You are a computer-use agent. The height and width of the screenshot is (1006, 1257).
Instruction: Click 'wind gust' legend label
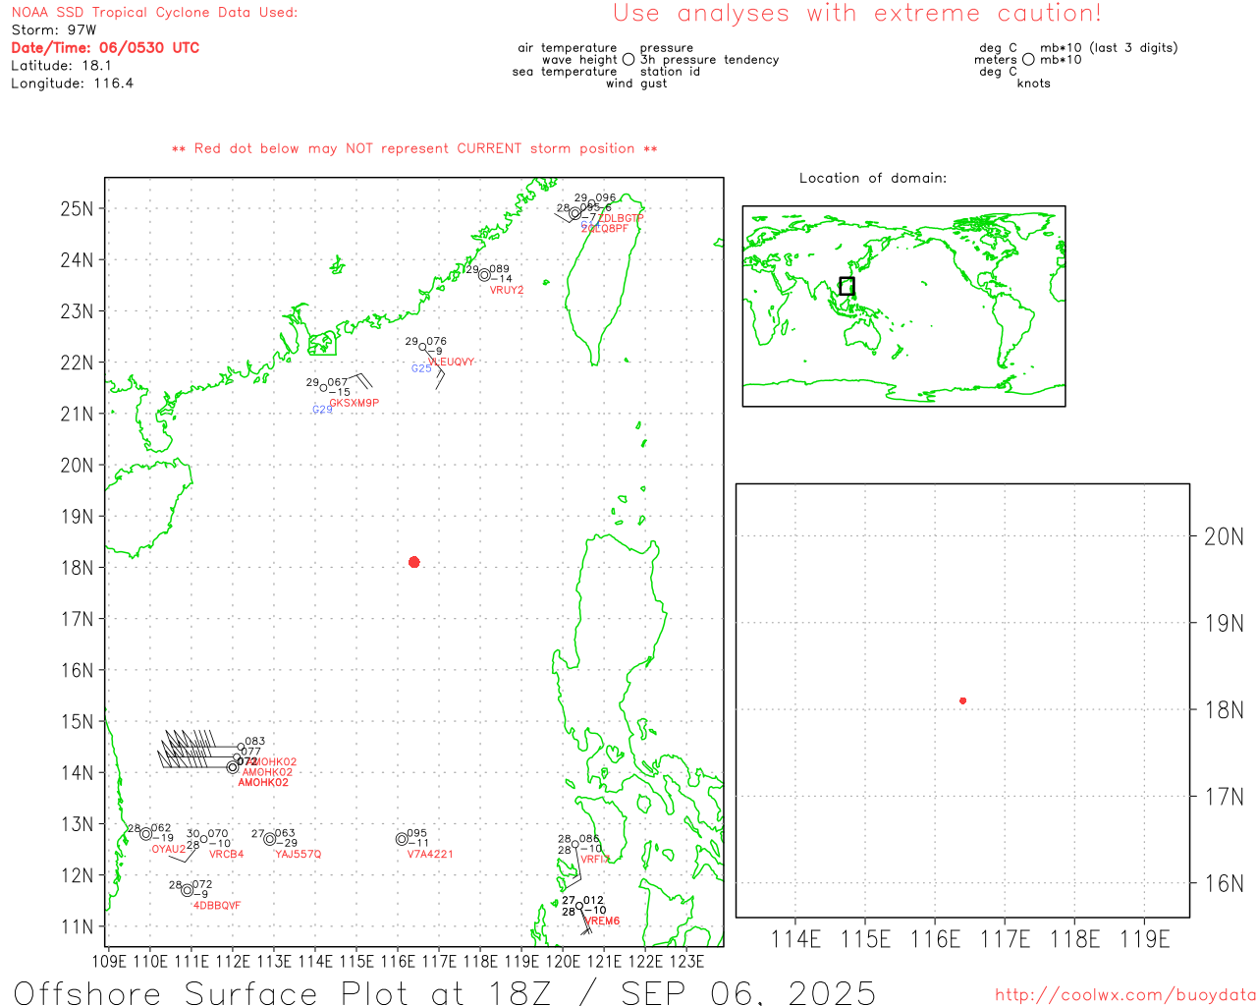(636, 84)
